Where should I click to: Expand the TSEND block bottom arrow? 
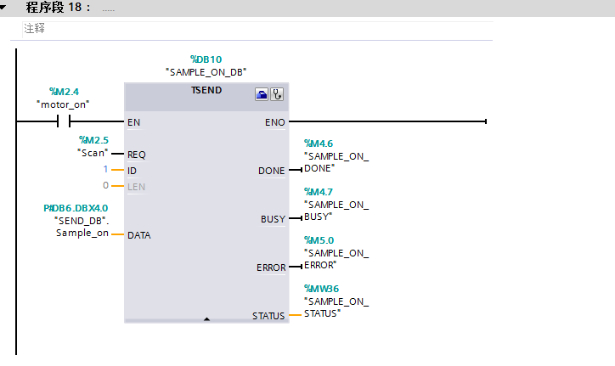pyautogui.click(x=206, y=318)
